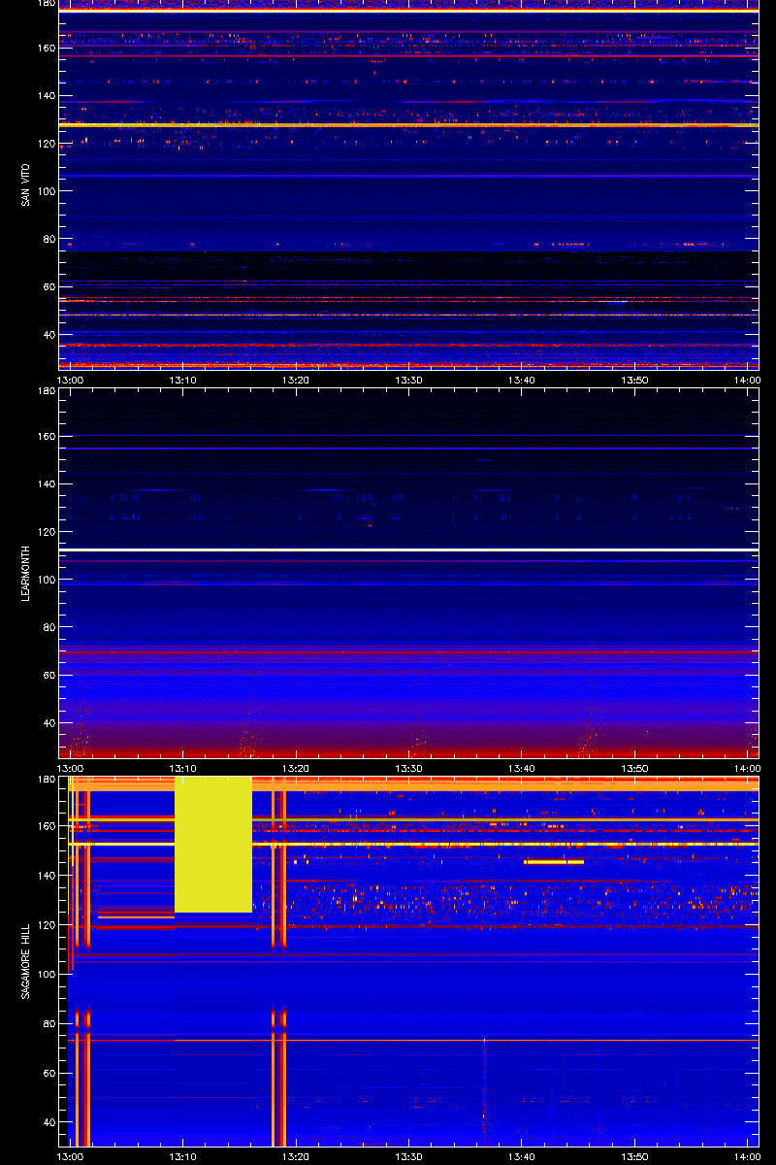The image size is (776, 1165).
Task: Select the 13:10 tick under San Vito panel
Action: click(x=184, y=381)
